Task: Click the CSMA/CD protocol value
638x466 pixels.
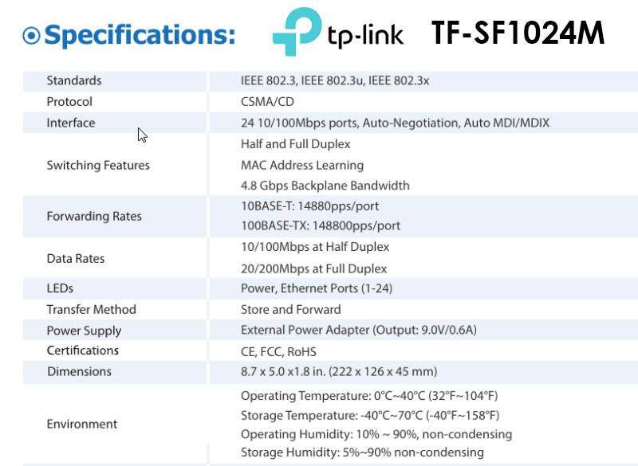Action: click(x=267, y=102)
